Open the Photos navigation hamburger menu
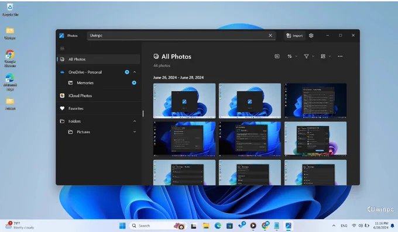This screenshot has width=398, height=232. pos(62,49)
